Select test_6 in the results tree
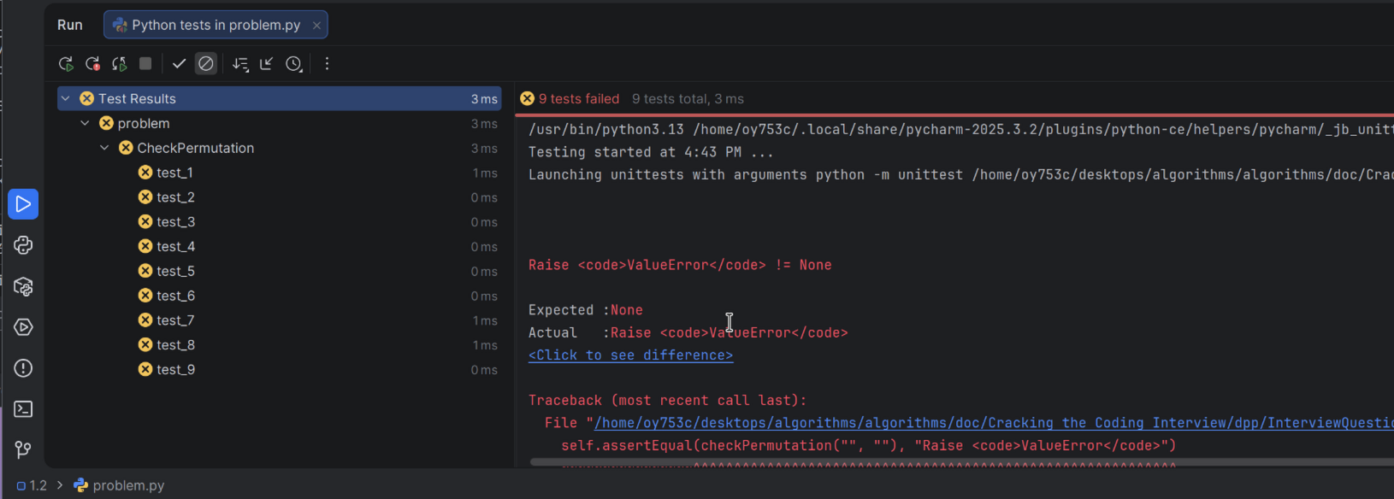Image resolution: width=1394 pixels, height=499 pixels. click(x=280, y=296)
